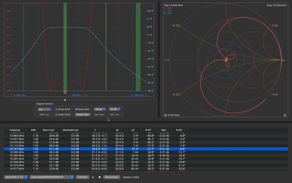
Task: Select the 14.287 MHz table row
Action: point(146,159)
